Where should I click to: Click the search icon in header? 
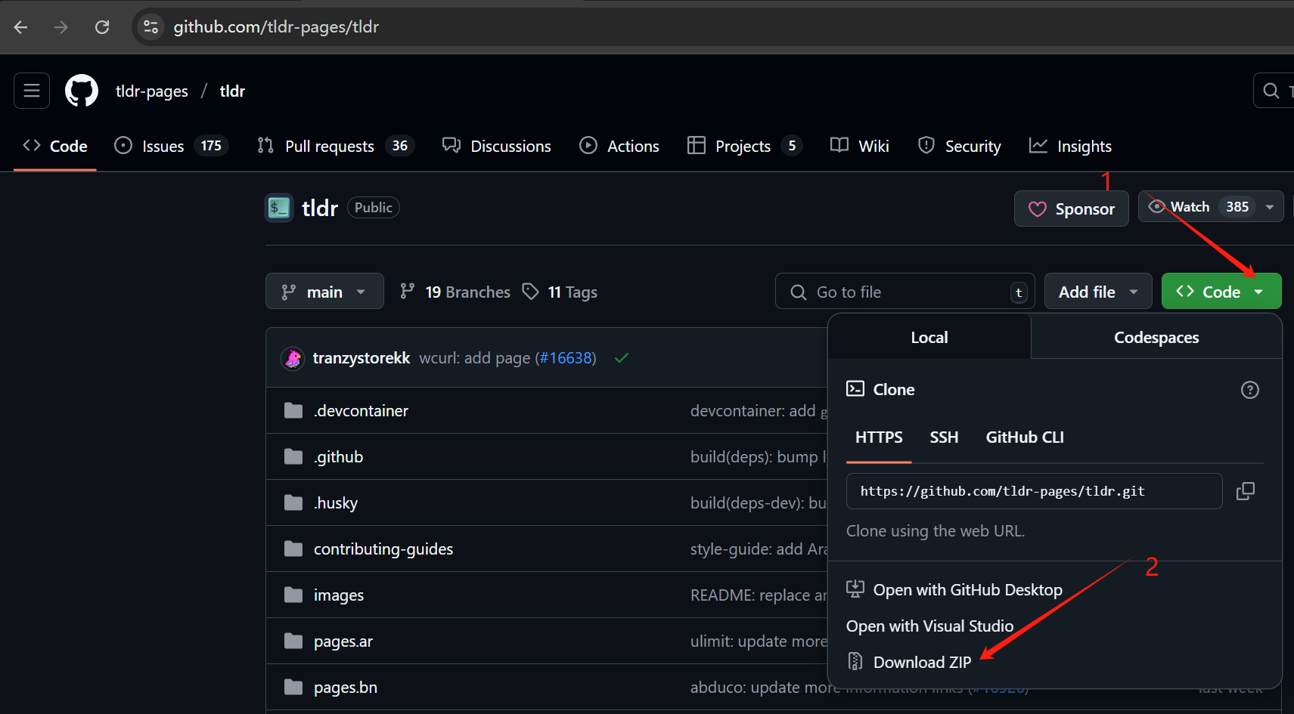(x=1272, y=91)
